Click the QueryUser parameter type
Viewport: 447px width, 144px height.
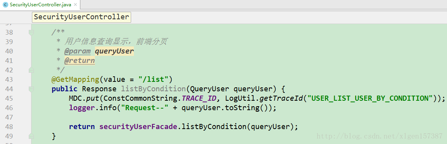(210, 89)
